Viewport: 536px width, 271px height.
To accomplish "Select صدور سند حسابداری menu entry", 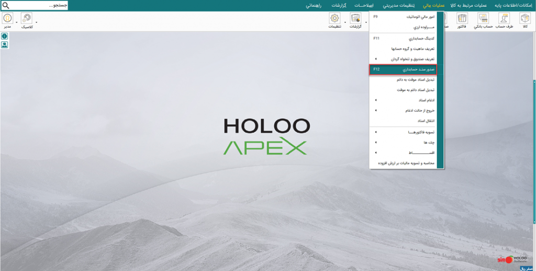I will 404,69.
